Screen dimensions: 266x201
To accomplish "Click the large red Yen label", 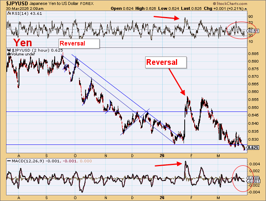I will pyautogui.click(x=22, y=42).
